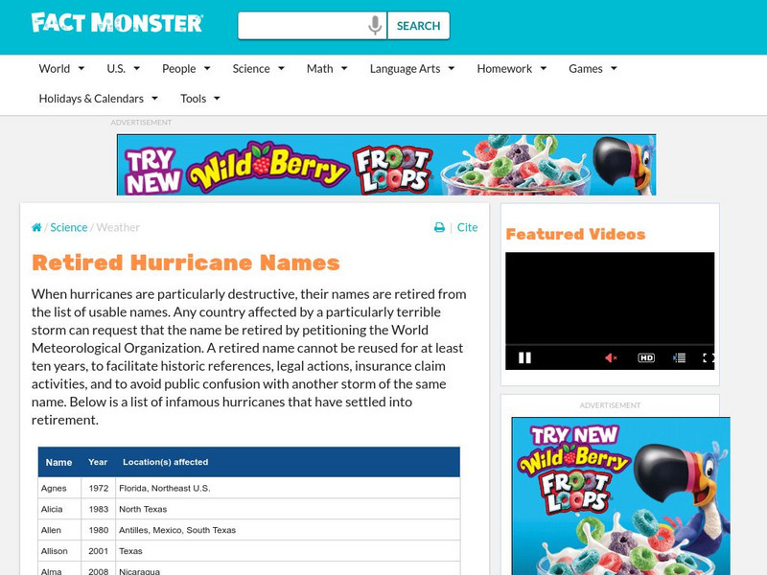Expand the Language Arts menu
Viewport: 767px width, 575px height.
point(412,68)
